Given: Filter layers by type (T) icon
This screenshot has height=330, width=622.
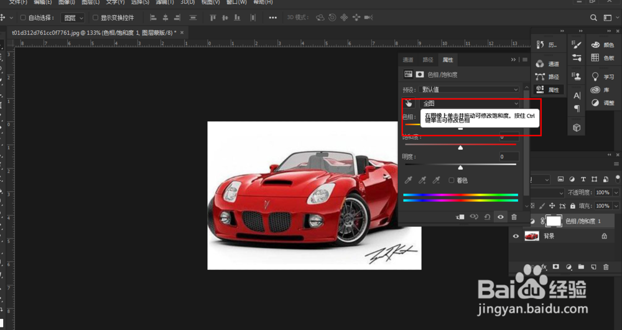Looking at the screenshot, I should (583, 179).
